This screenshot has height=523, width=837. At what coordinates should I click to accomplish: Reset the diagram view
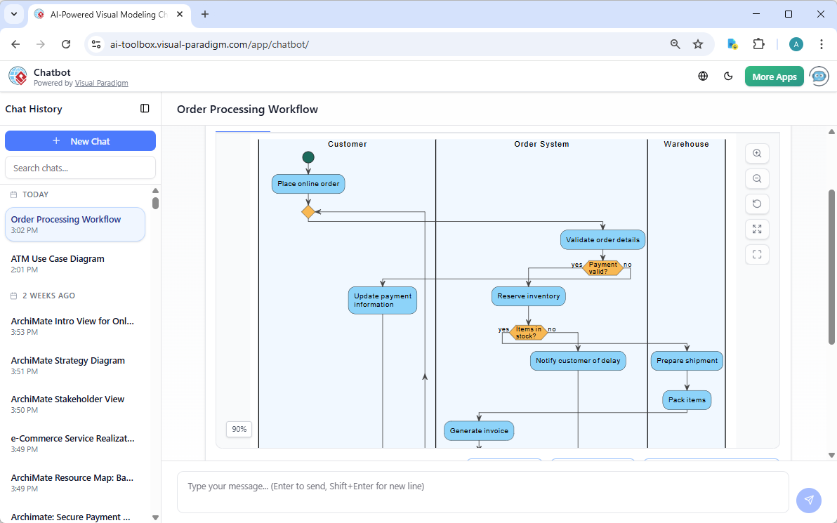click(x=757, y=204)
